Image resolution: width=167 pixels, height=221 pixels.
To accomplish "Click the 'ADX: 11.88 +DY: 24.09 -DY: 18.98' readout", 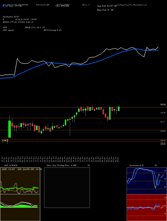I will [21, 169].
